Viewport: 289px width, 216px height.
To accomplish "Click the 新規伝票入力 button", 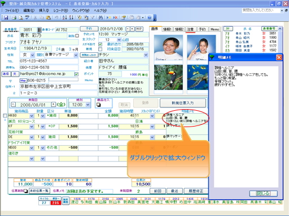I will [x=183, y=103].
